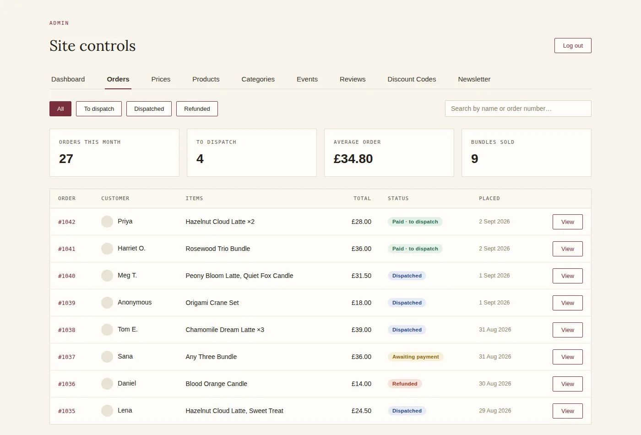Viewport: 641px width, 435px height.
Task: Focus the order search field
Action: [518, 109]
